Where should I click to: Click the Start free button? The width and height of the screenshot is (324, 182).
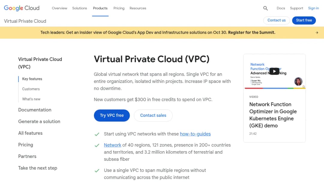click(x=304, y=20)
